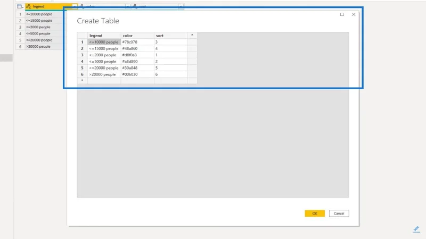The width and height of the screenshot is (426, 239).
Task: Click the color value #a8d890
Action: click(137, 62)
